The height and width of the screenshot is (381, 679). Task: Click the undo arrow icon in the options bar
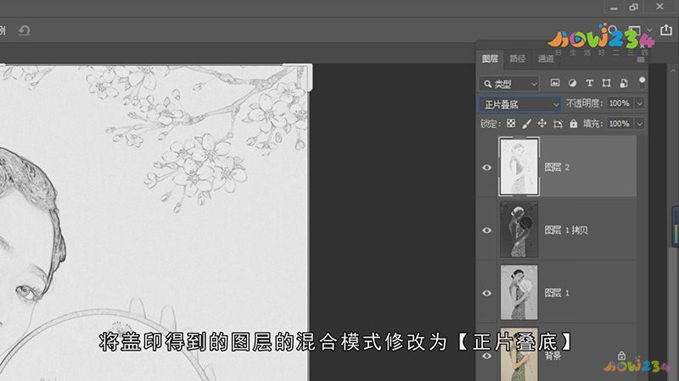[25, 30]
